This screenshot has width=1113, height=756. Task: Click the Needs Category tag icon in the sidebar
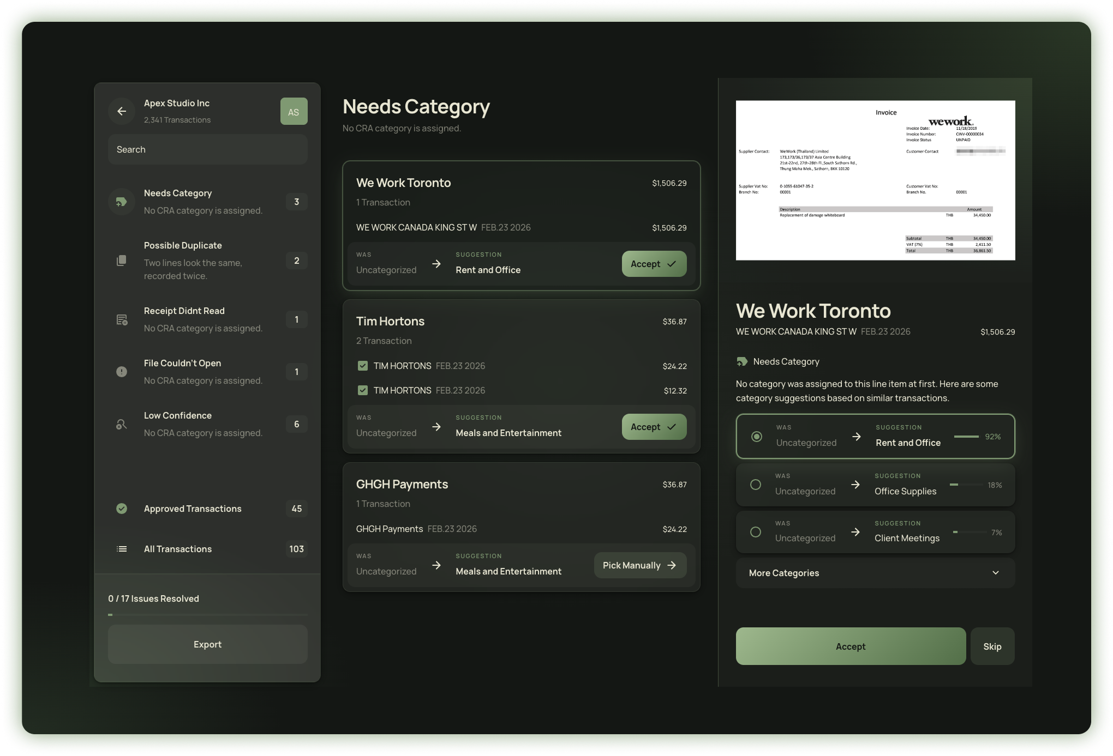[x=122, y=202]
